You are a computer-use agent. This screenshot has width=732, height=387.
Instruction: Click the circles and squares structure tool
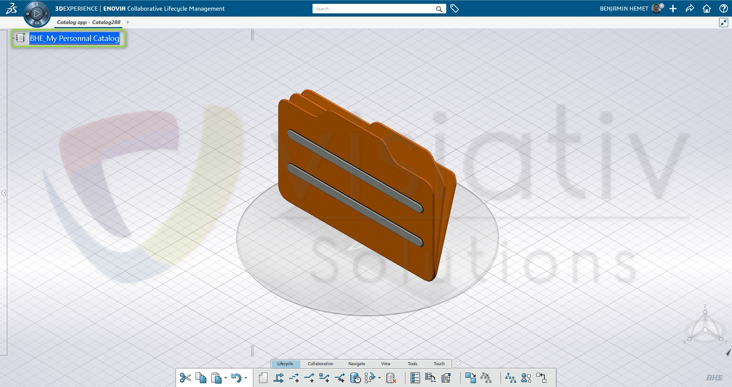526,378
